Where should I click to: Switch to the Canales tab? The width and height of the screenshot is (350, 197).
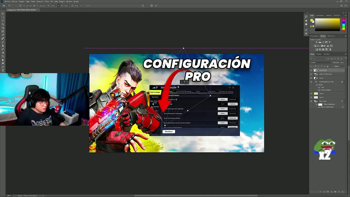(319, 54)
